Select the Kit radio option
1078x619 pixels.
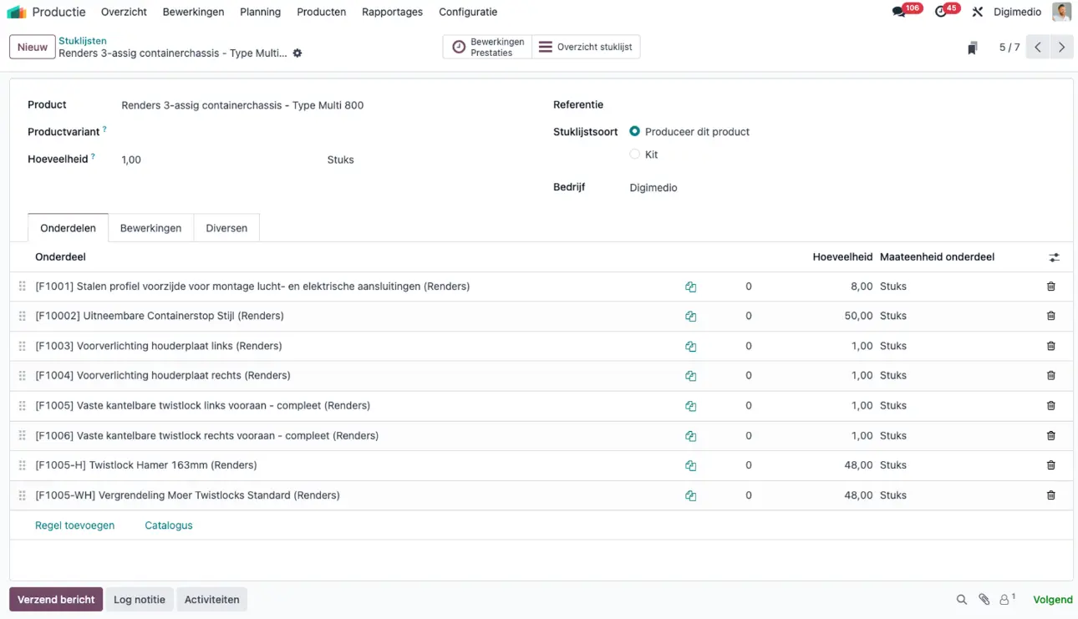634,155
